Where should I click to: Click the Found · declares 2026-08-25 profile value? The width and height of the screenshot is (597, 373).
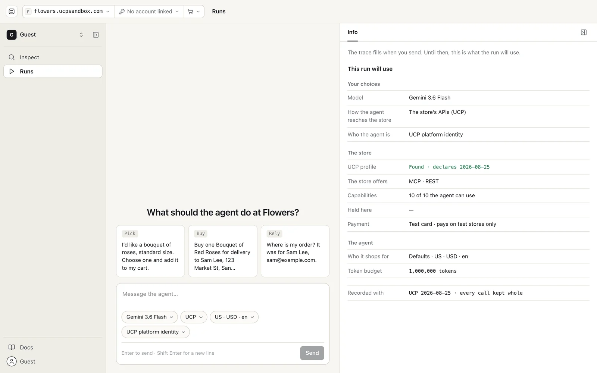pyautogui.click(x=449, y=167)
